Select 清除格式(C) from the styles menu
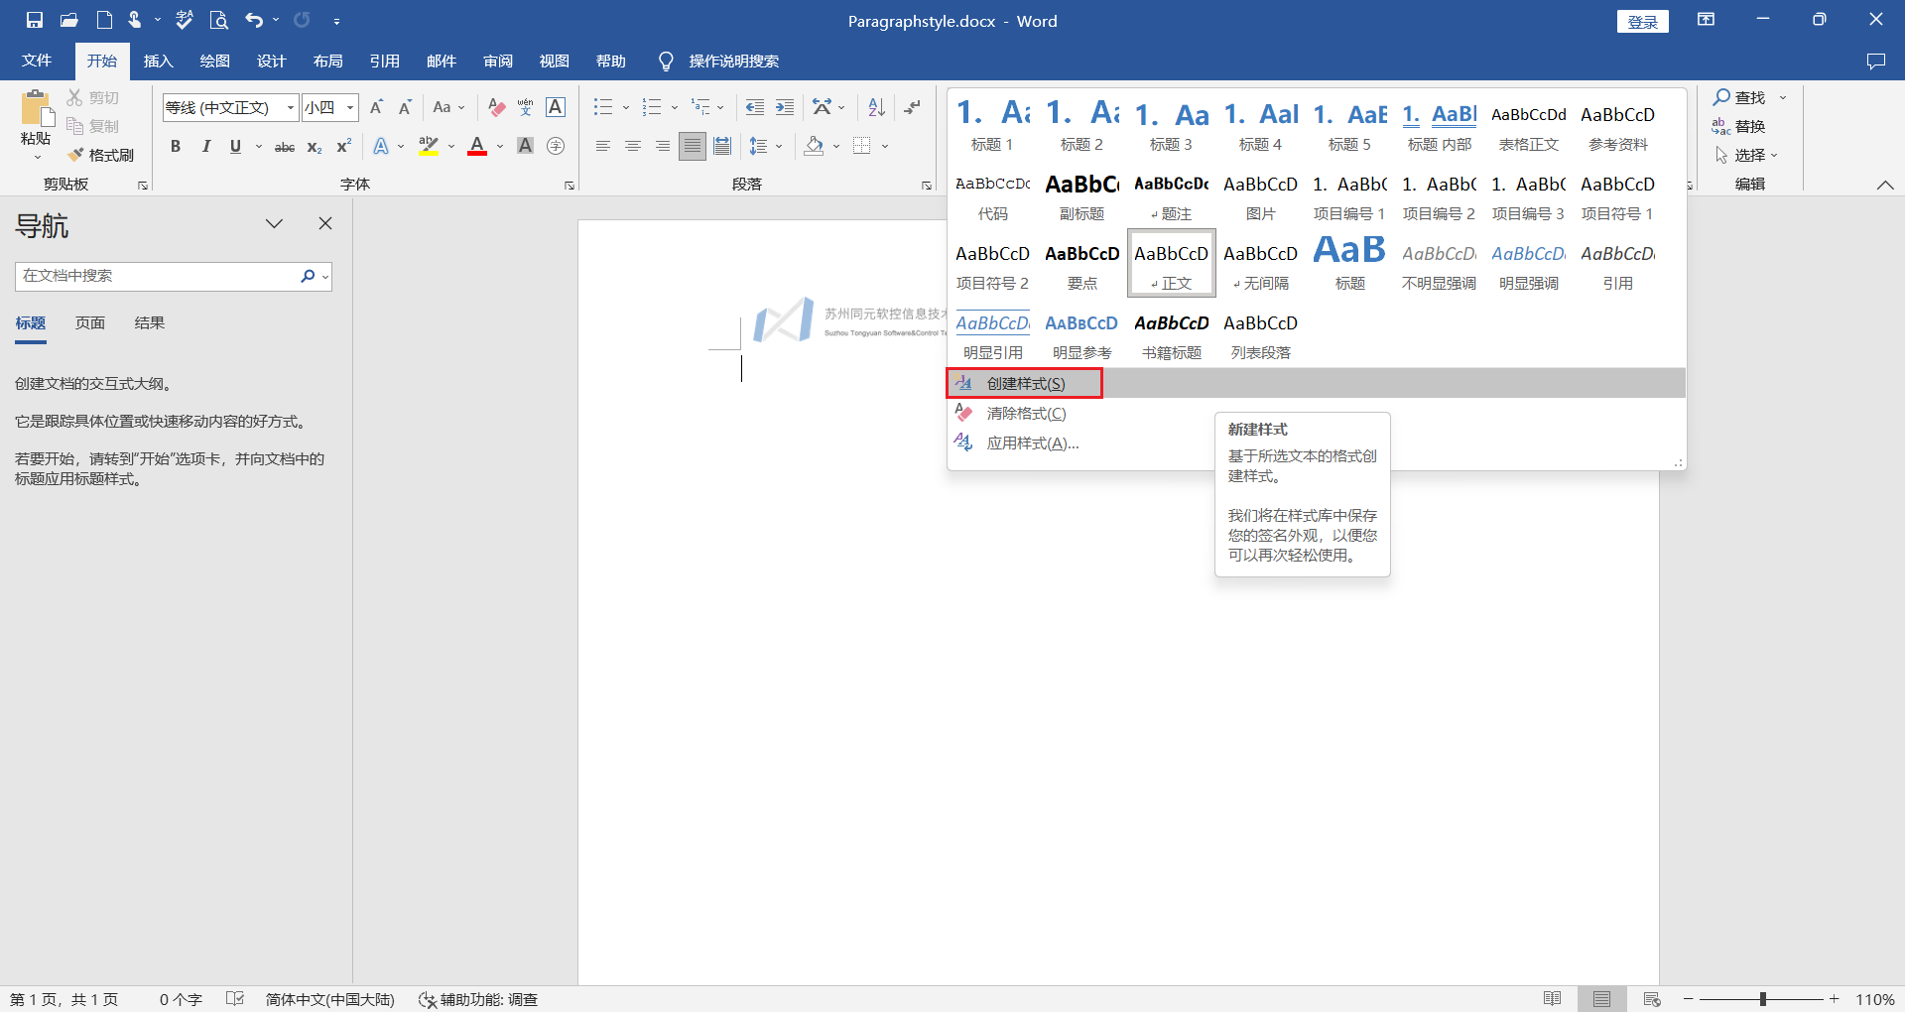Screen dimensions: 1905x1012 point(1026,414)
